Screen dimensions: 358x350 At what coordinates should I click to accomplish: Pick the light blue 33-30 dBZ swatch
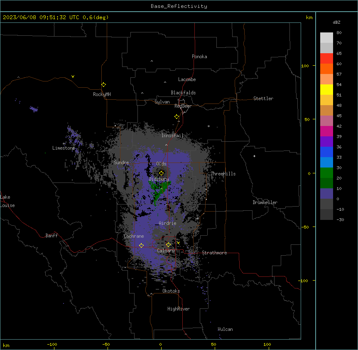[x=326, y=163]
